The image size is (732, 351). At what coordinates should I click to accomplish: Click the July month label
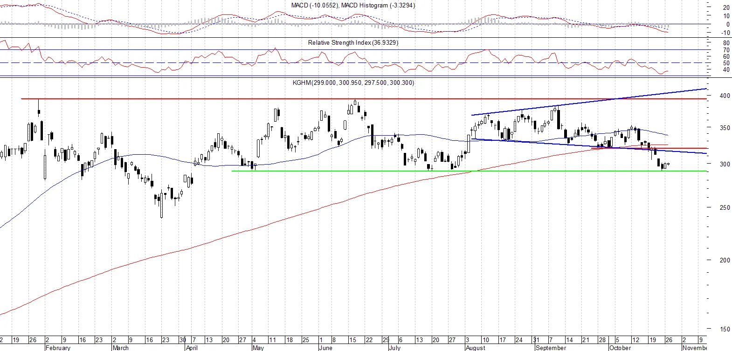tap(394, 348)
